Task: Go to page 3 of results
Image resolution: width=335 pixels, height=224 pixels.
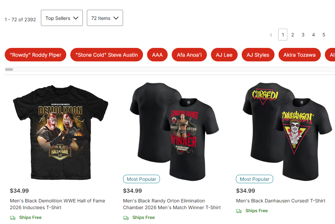Action: (303, 35)
